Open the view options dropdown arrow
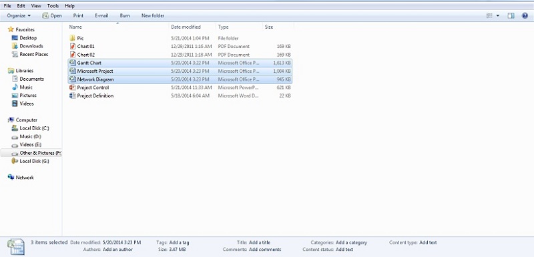The image size is (534, 257). point(497,15)
